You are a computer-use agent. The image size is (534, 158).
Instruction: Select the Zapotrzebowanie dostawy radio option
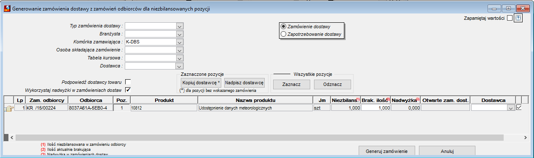click(x=284, y=34)
